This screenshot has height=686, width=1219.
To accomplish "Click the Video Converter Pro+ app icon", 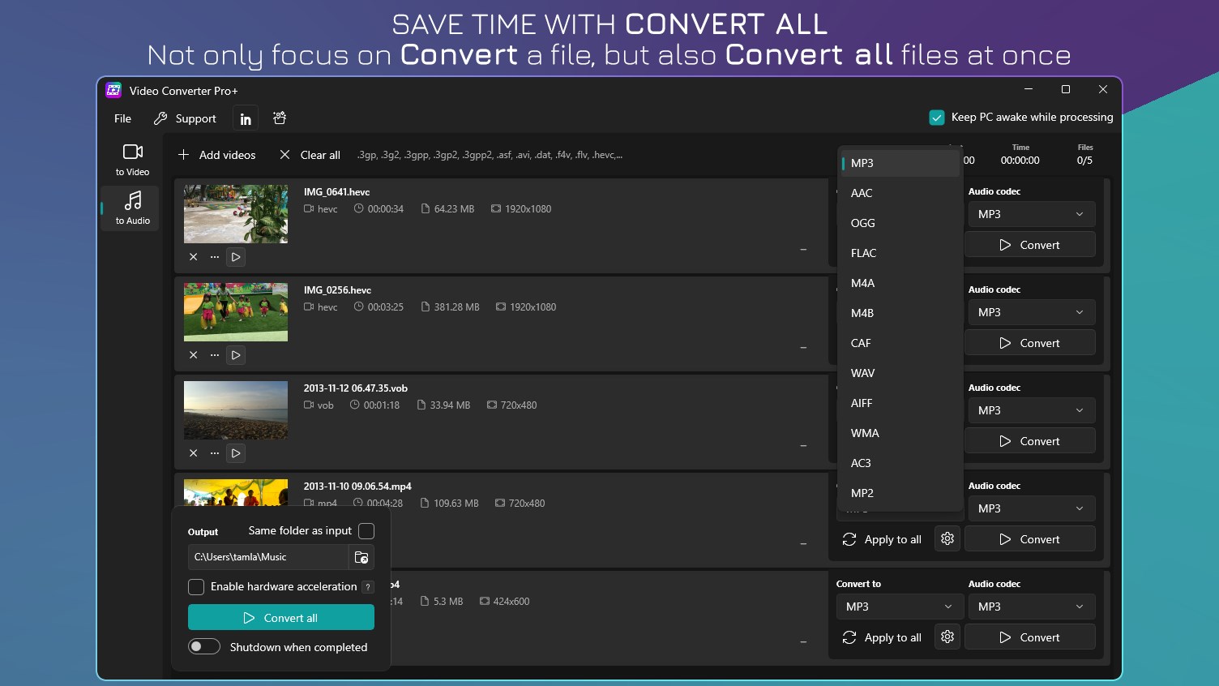I will point(113,90).
